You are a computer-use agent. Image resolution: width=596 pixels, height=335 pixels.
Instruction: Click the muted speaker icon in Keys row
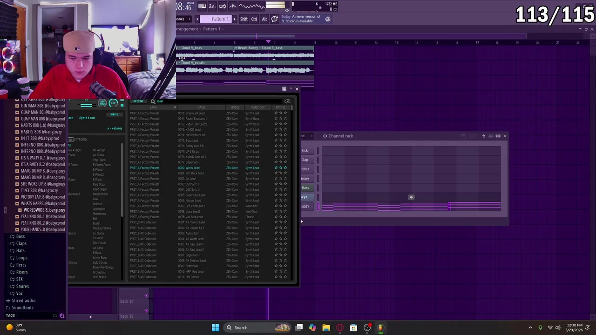[x=411, y=197]
